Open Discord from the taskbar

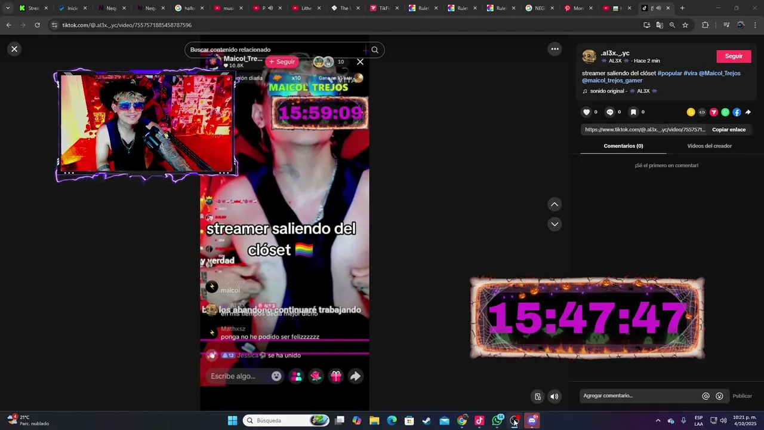click(532, 420)
